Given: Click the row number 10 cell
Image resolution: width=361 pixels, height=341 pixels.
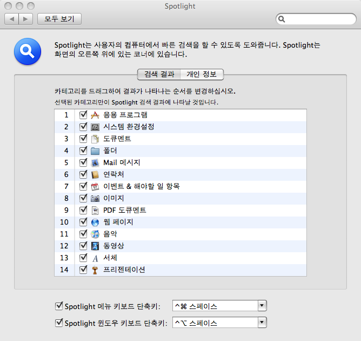Looking at the screenshot, I should [x=64, y=222].
